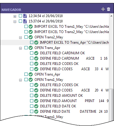This screenshot has width=114, height=126.
Task: Click green check beside IMPORT EXCEL TO Trans_Apr
Action: tap(36, 42)
